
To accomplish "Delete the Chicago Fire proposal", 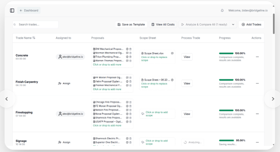I will 130,102.
